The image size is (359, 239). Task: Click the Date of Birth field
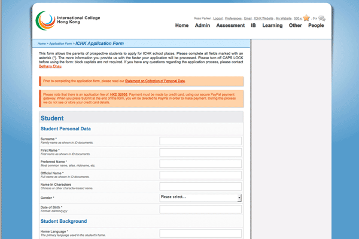click(200, 209)
